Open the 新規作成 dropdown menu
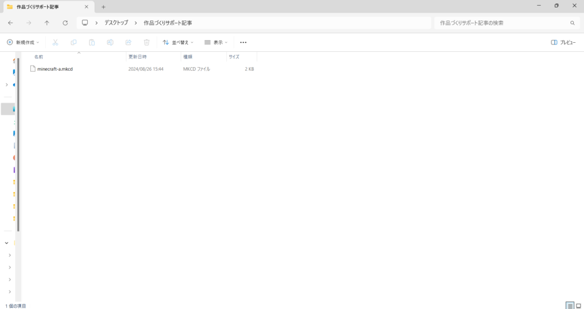Image resolution: width=584 pixels, height=309 pixels. point(23,42)
